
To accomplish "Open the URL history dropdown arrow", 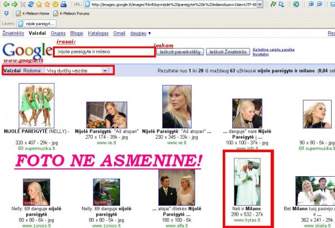I will [260, 4].
